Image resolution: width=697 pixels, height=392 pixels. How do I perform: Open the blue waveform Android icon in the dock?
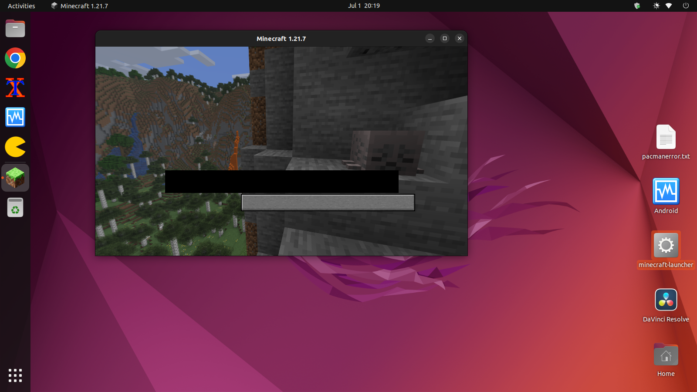tap(15, 117)
